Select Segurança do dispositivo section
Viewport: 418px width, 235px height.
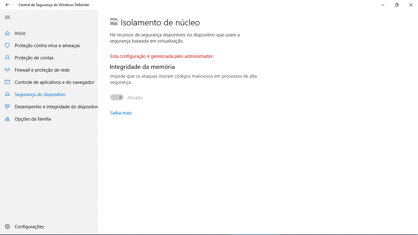point(49,95)
